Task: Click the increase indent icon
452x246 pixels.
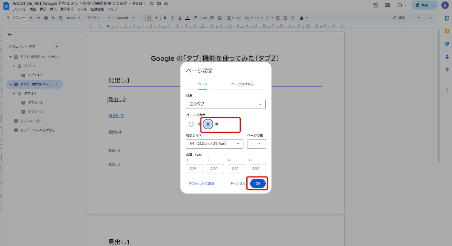Action: coord(285,18)
